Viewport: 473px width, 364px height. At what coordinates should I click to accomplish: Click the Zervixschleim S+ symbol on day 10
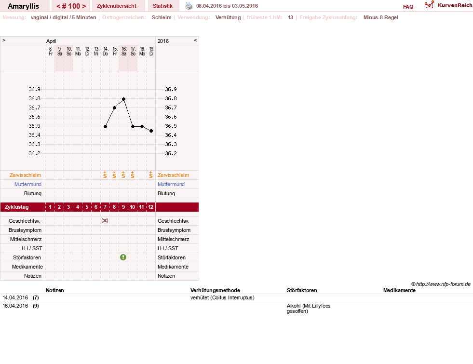133,175
